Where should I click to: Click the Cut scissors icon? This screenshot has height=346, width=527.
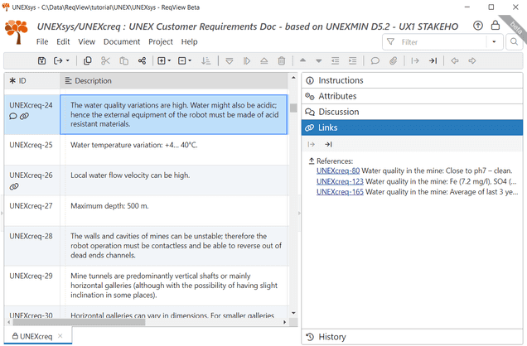(105, 60)
